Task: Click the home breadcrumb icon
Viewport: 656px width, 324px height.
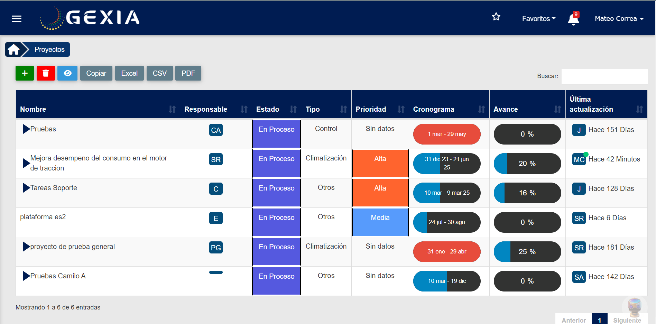Action: [14, 49]
